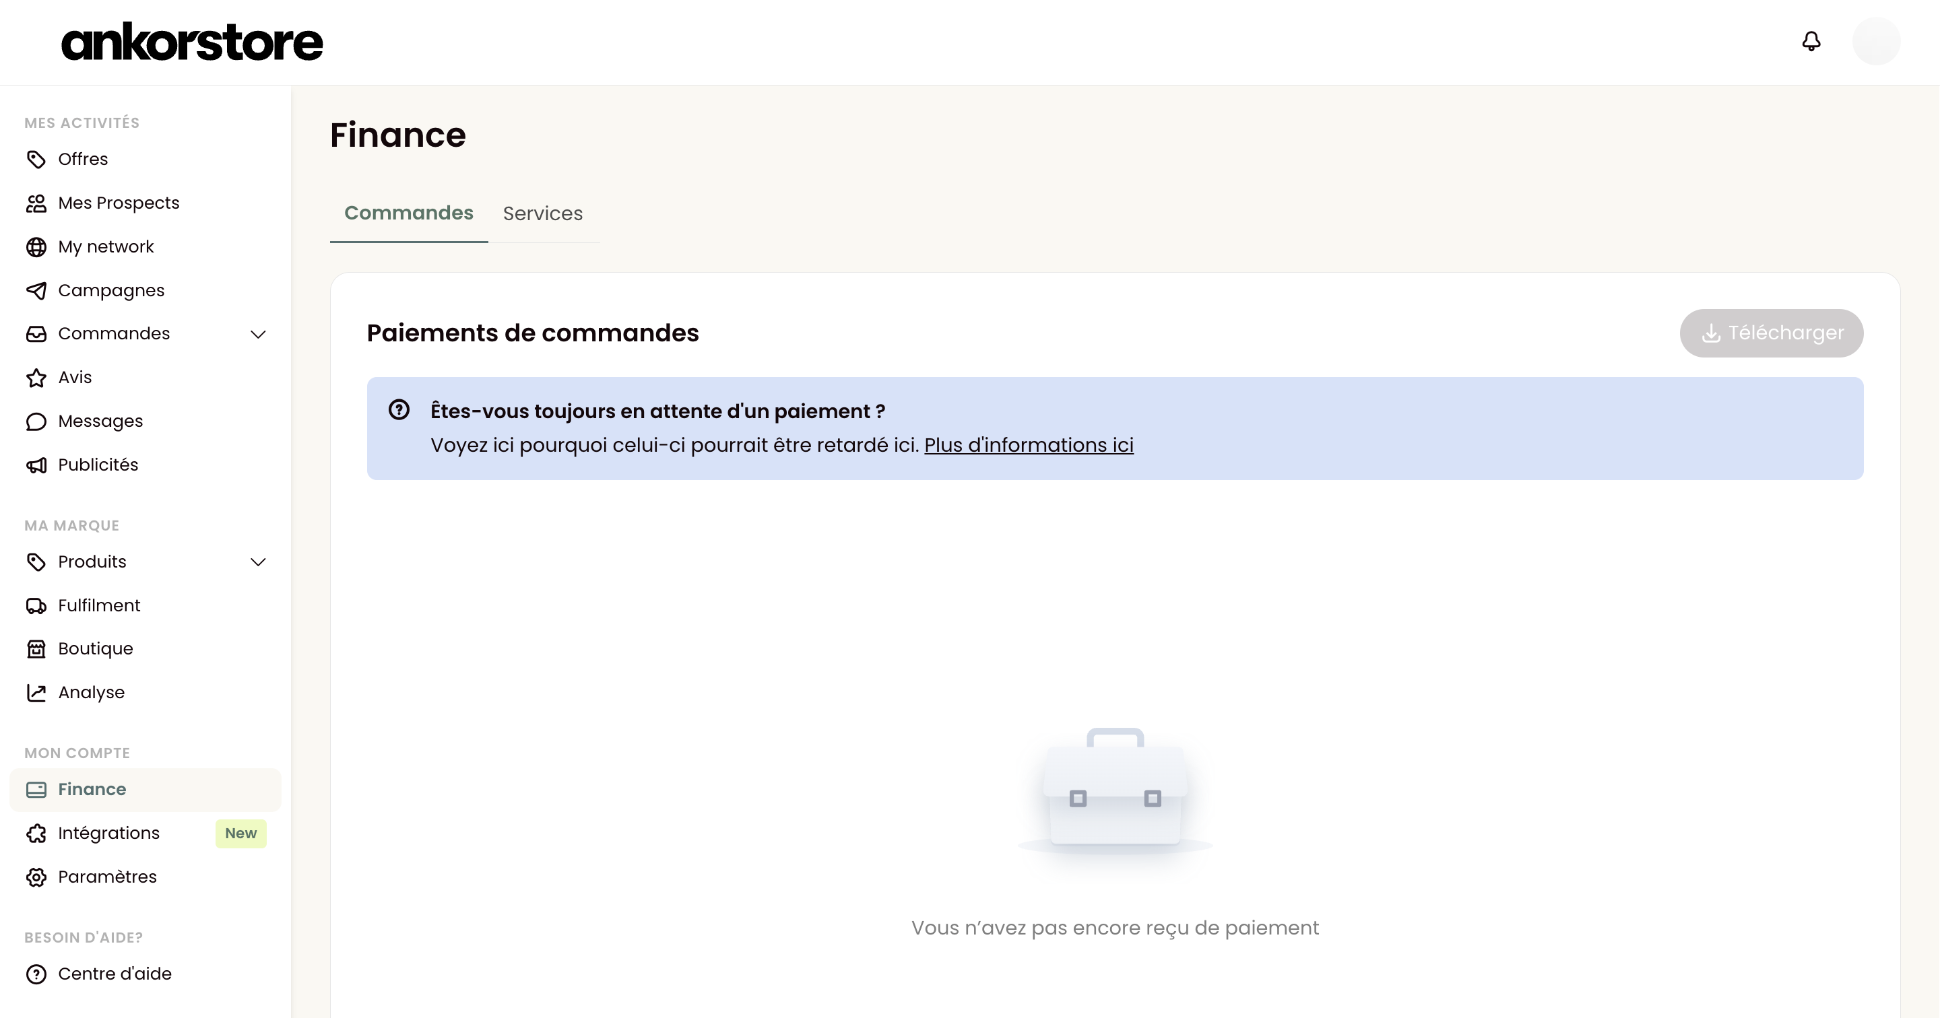Click the Télécharger button
The height and width of the screenshot is (1018, 1940).
[1772, 333]
